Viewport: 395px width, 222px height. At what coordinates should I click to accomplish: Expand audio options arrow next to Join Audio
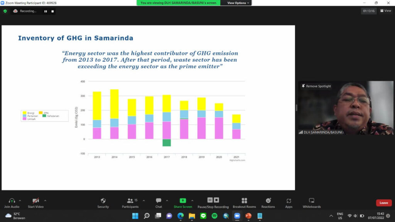20,200
